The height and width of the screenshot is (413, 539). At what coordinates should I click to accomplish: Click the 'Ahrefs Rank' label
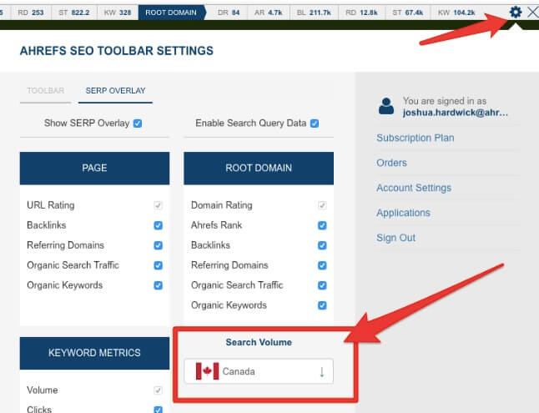216,225
